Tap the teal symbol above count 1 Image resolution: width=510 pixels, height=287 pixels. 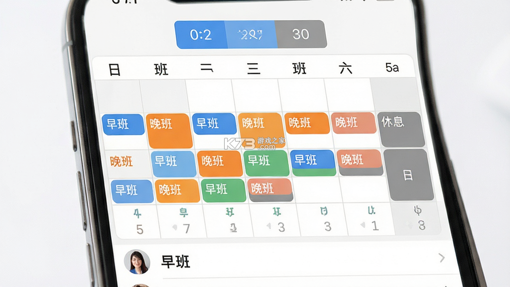[371, 211]
